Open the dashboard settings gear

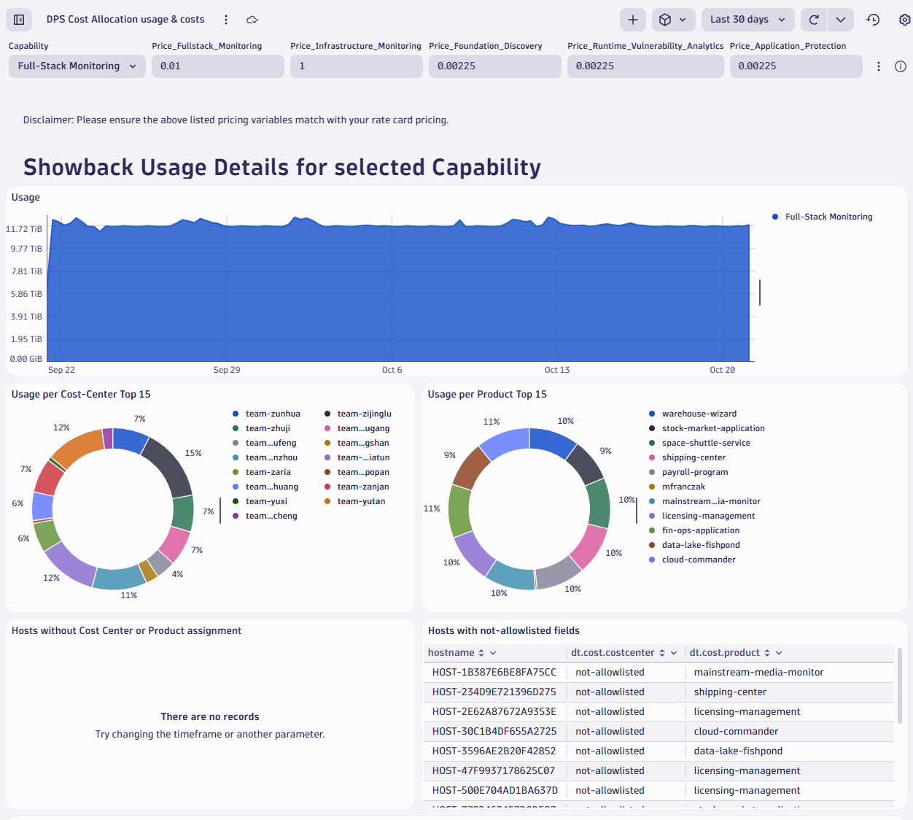click(x=904, y=20)
